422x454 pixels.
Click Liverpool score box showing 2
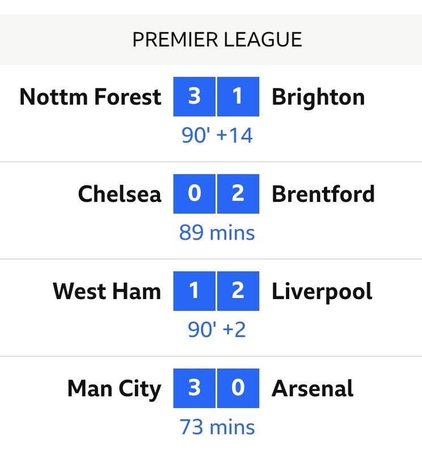click(238, 291)
